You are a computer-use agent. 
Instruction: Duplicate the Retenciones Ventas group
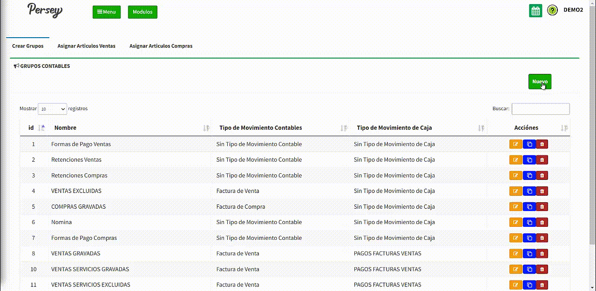coord(529,160)
